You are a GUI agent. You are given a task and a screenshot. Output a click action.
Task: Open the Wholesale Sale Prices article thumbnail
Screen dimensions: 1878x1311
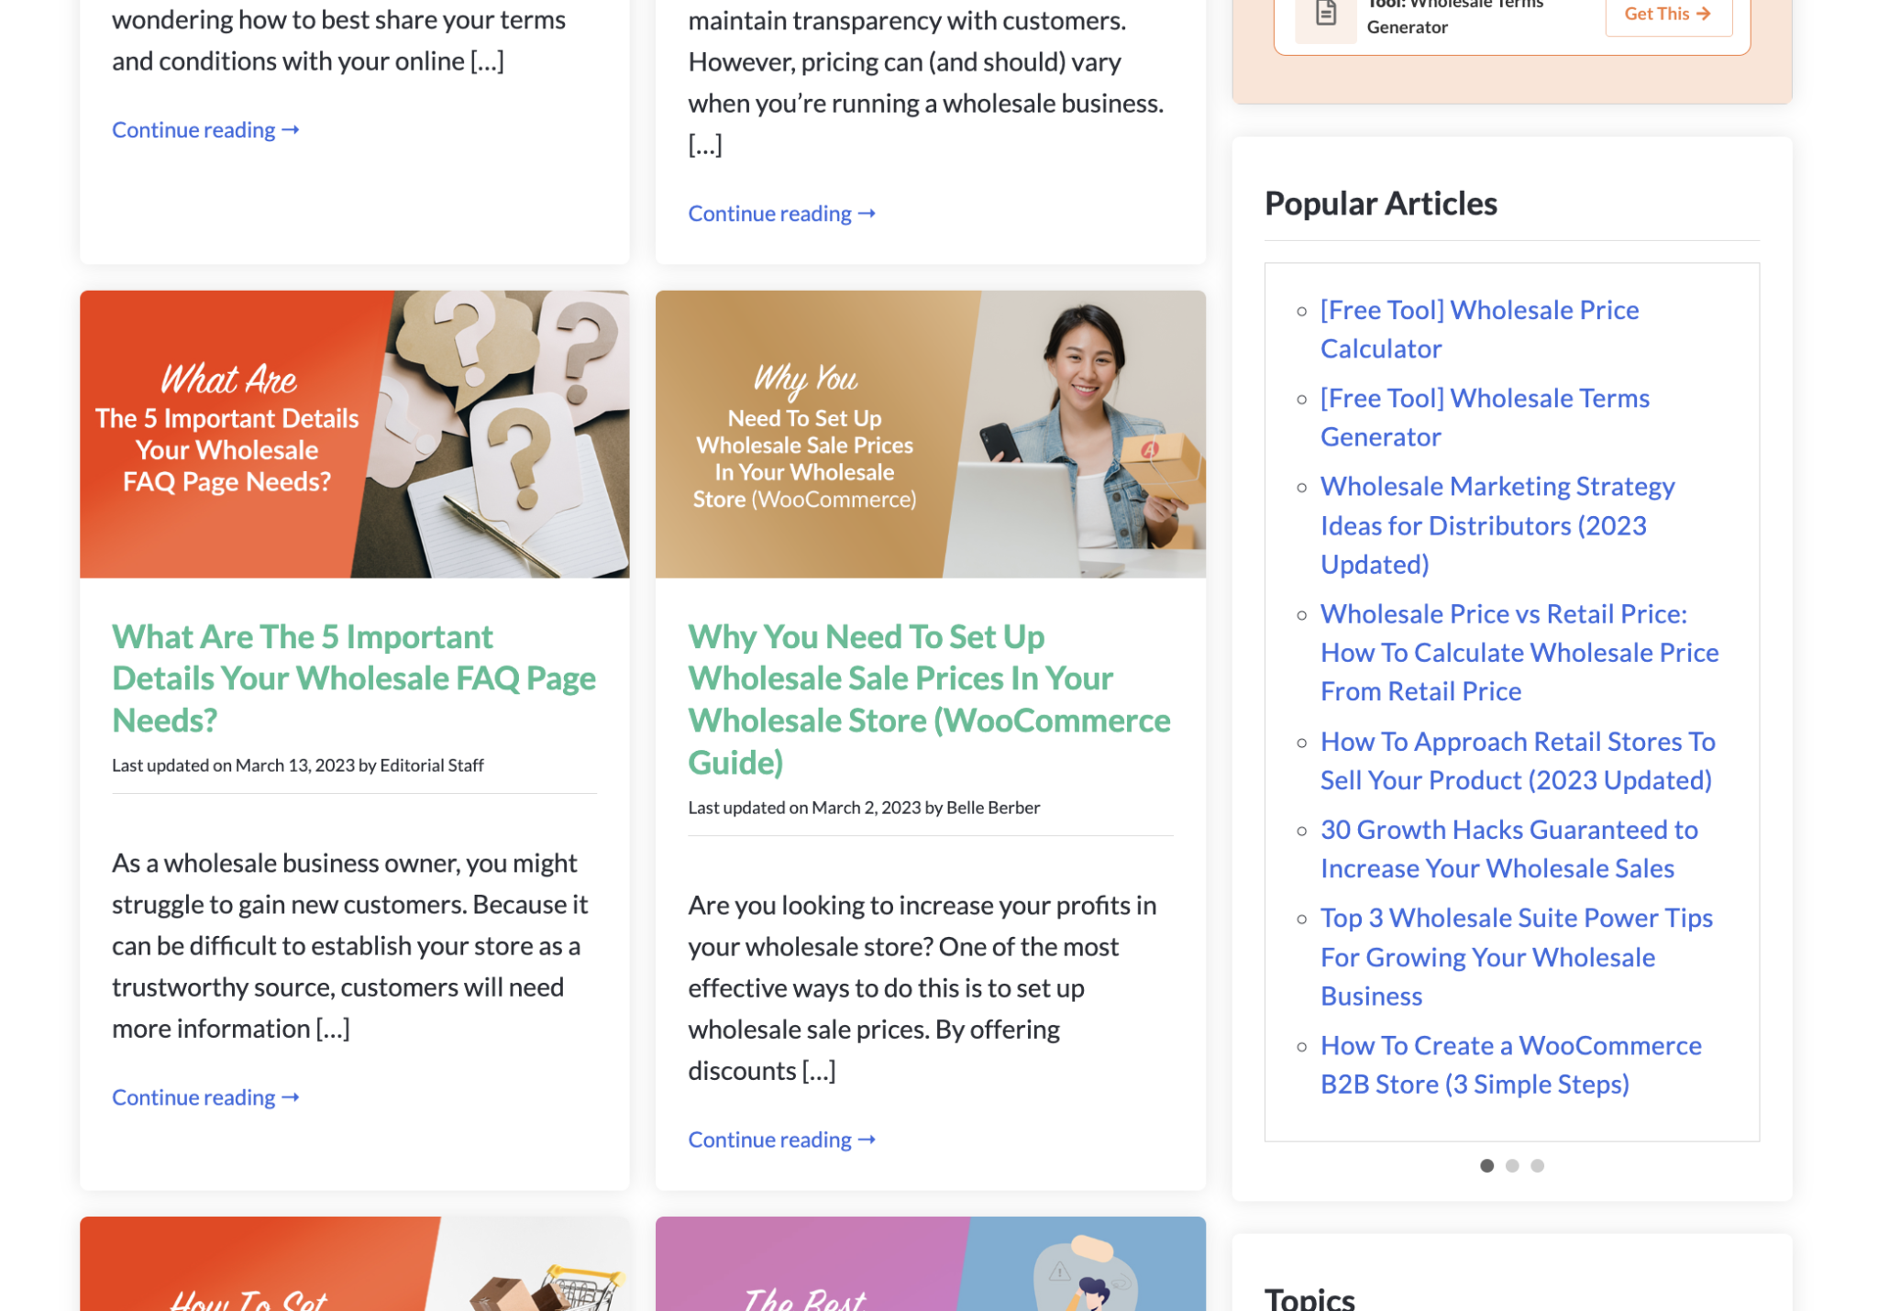[930, 434]
